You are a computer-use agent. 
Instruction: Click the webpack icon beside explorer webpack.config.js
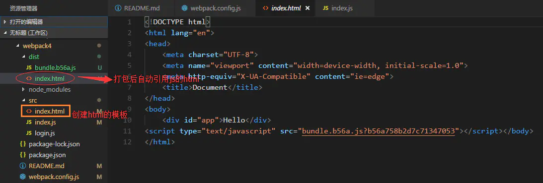coord(23,177)
